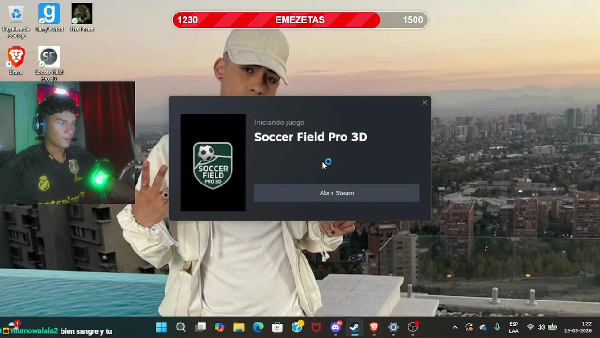Open the OneDrive cloud tray icon
Viewport: 600px width, 338px height.
tap(483, 328)
